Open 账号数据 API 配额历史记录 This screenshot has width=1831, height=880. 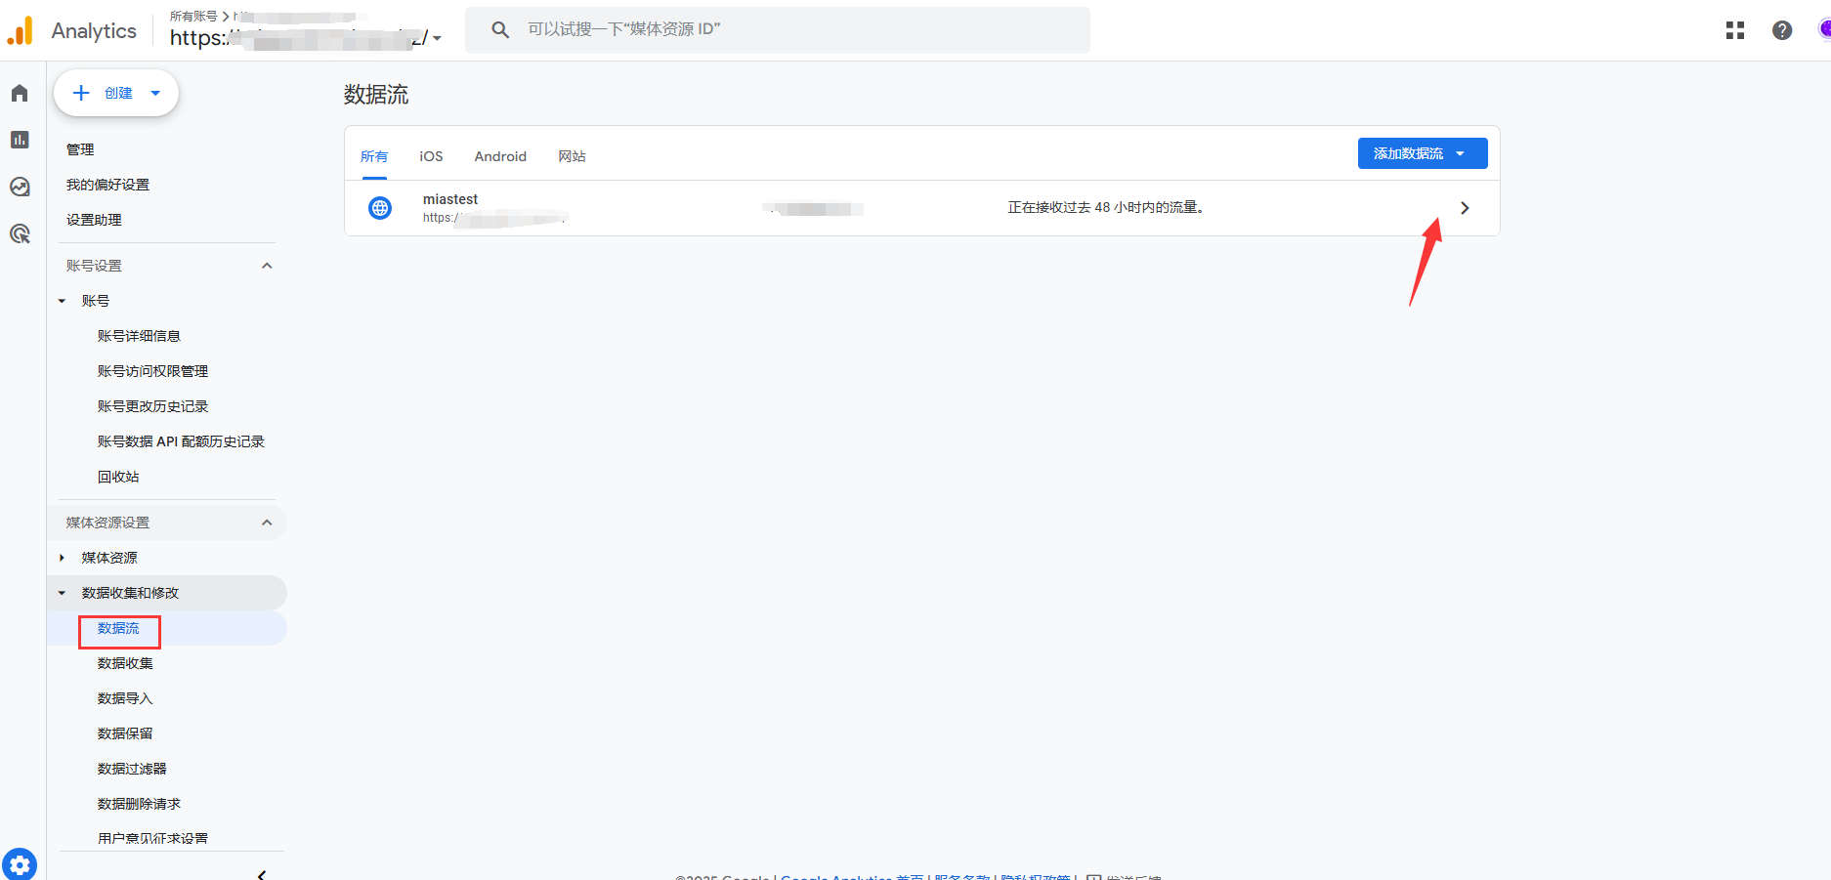coord(181,441)
